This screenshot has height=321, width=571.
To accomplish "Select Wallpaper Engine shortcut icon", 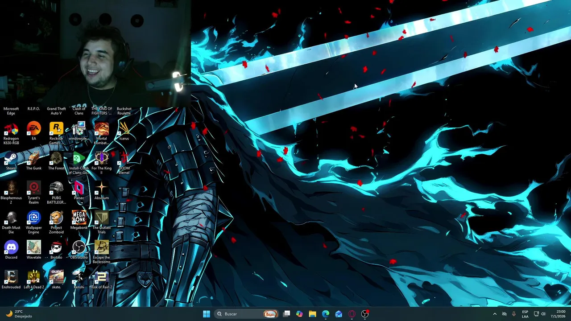I will click(33, 218).
